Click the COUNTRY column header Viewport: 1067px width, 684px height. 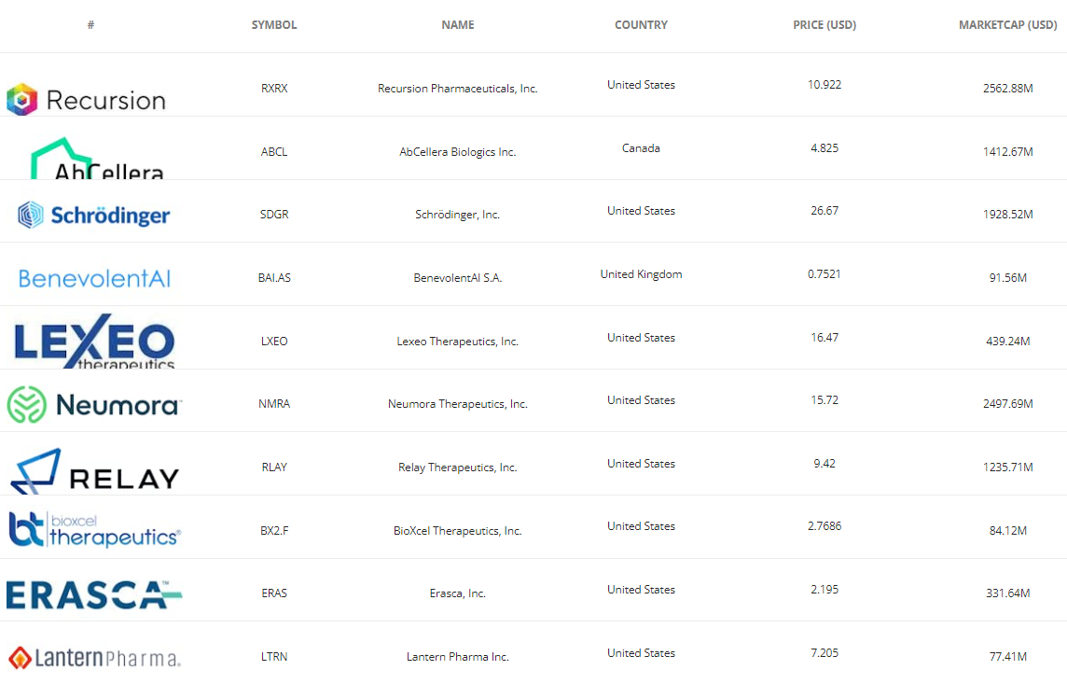point(641,25)
